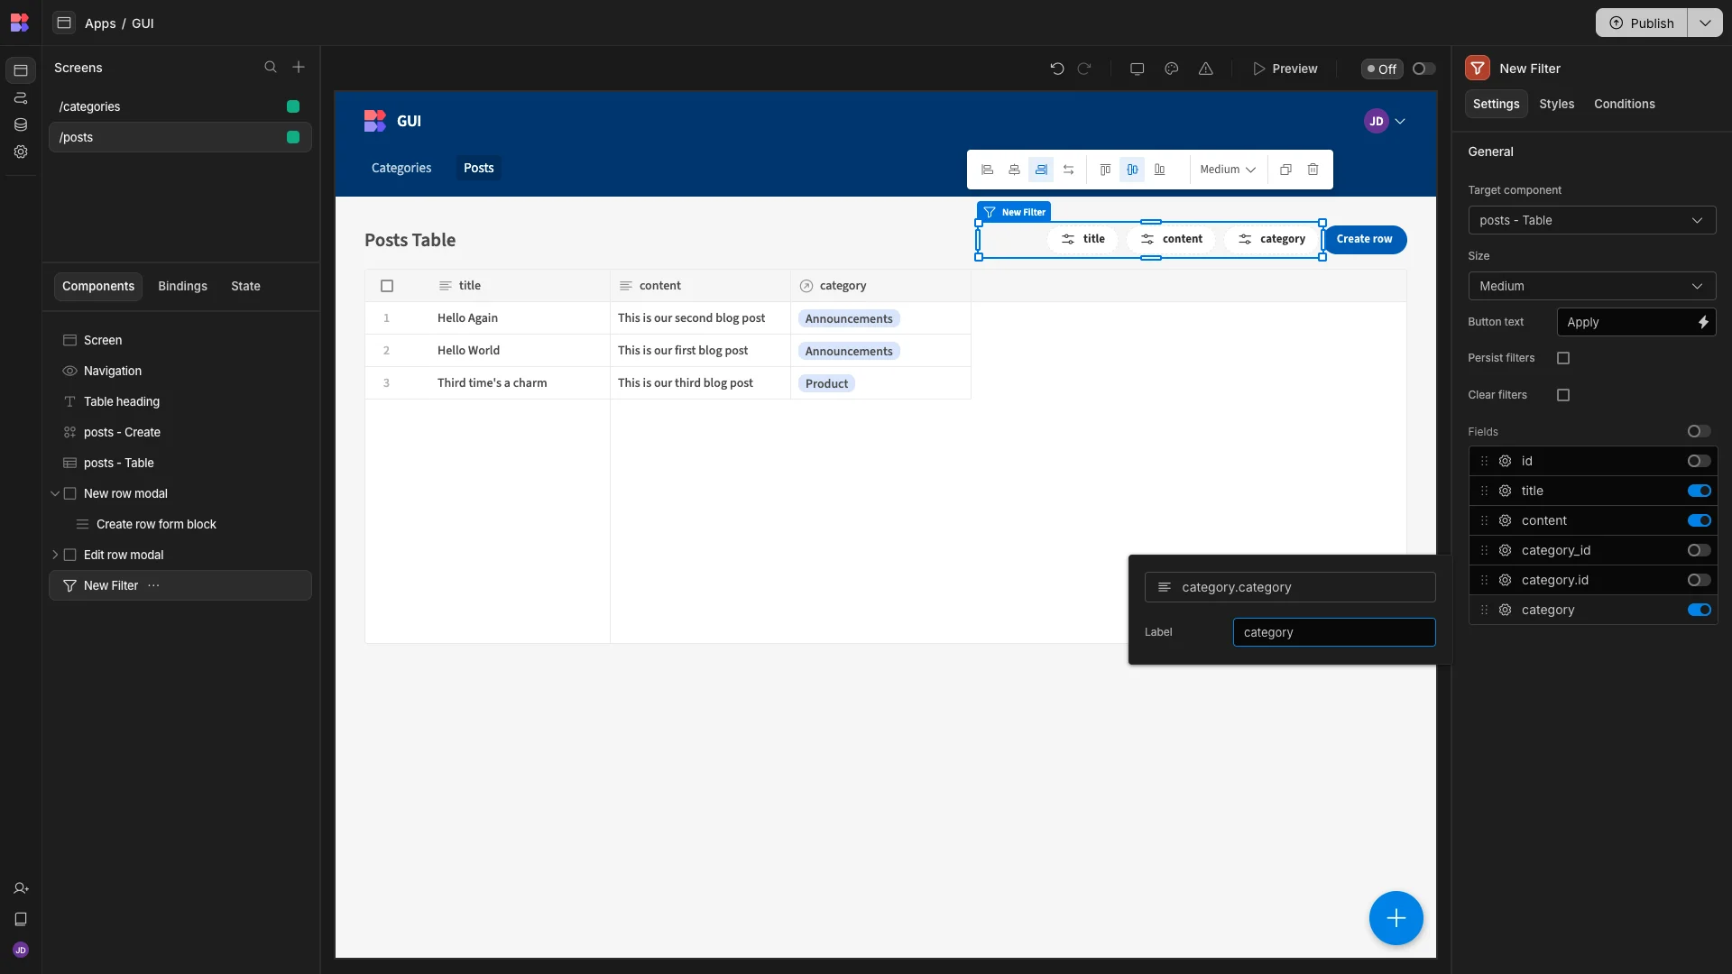Screen dimensions: 1732x974
Task: Align component left in floating toolbar
Action: (x=987, y=170)
